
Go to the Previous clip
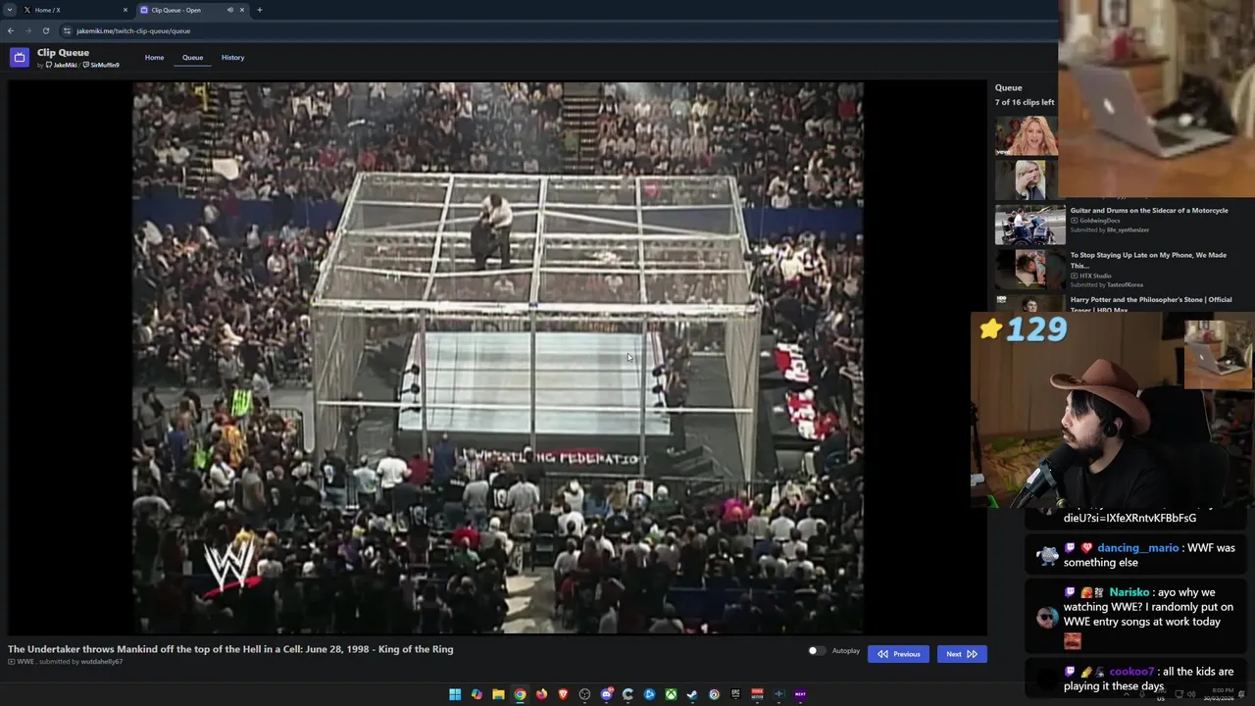pos(898,654)
